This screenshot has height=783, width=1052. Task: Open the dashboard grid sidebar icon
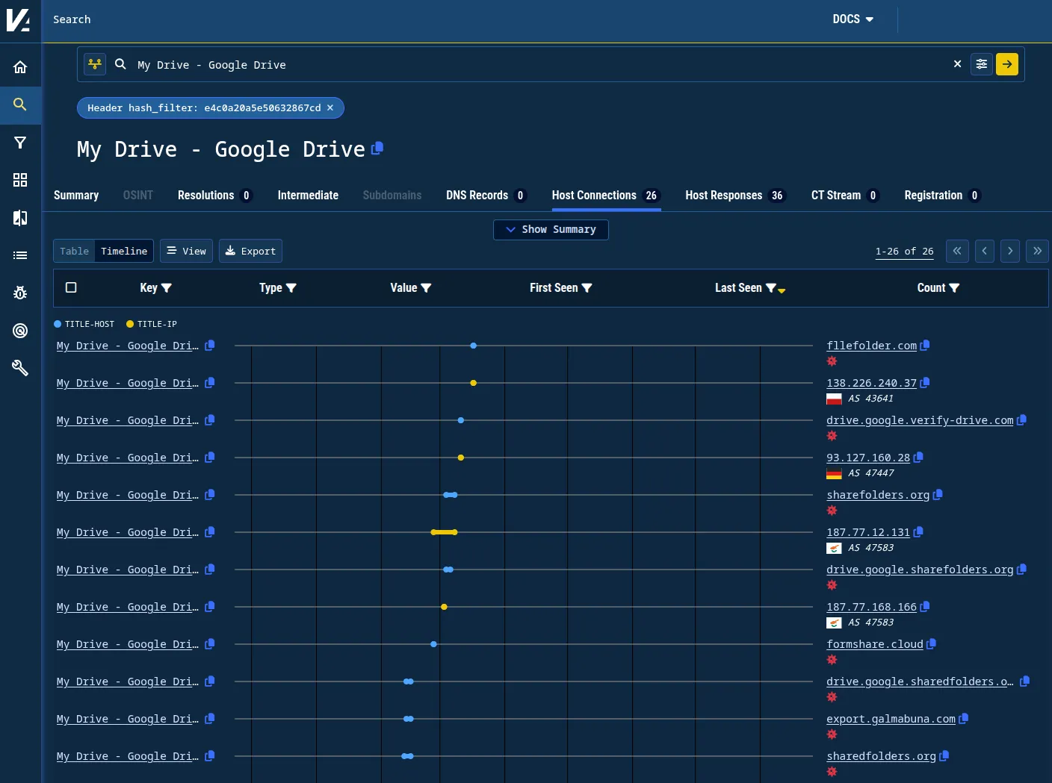(20, 180)
